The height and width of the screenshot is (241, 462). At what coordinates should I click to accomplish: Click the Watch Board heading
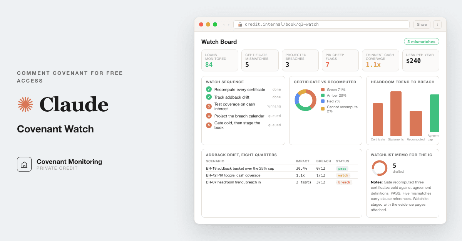click(x=219, y=41)
